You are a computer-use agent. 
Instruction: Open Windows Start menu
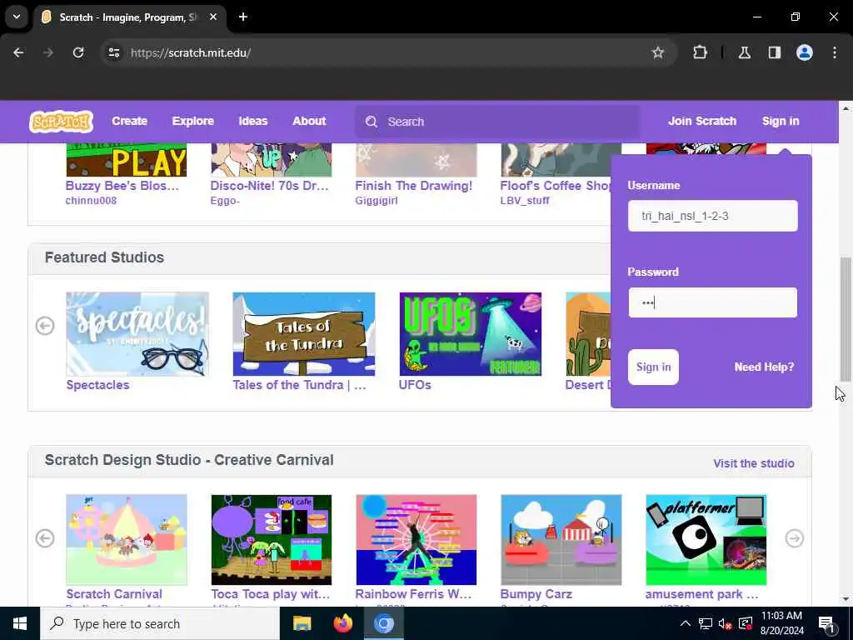click(x=20, y=623)
